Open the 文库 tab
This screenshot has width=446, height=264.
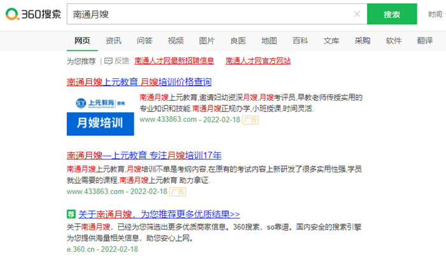click(x=331, y=41)
